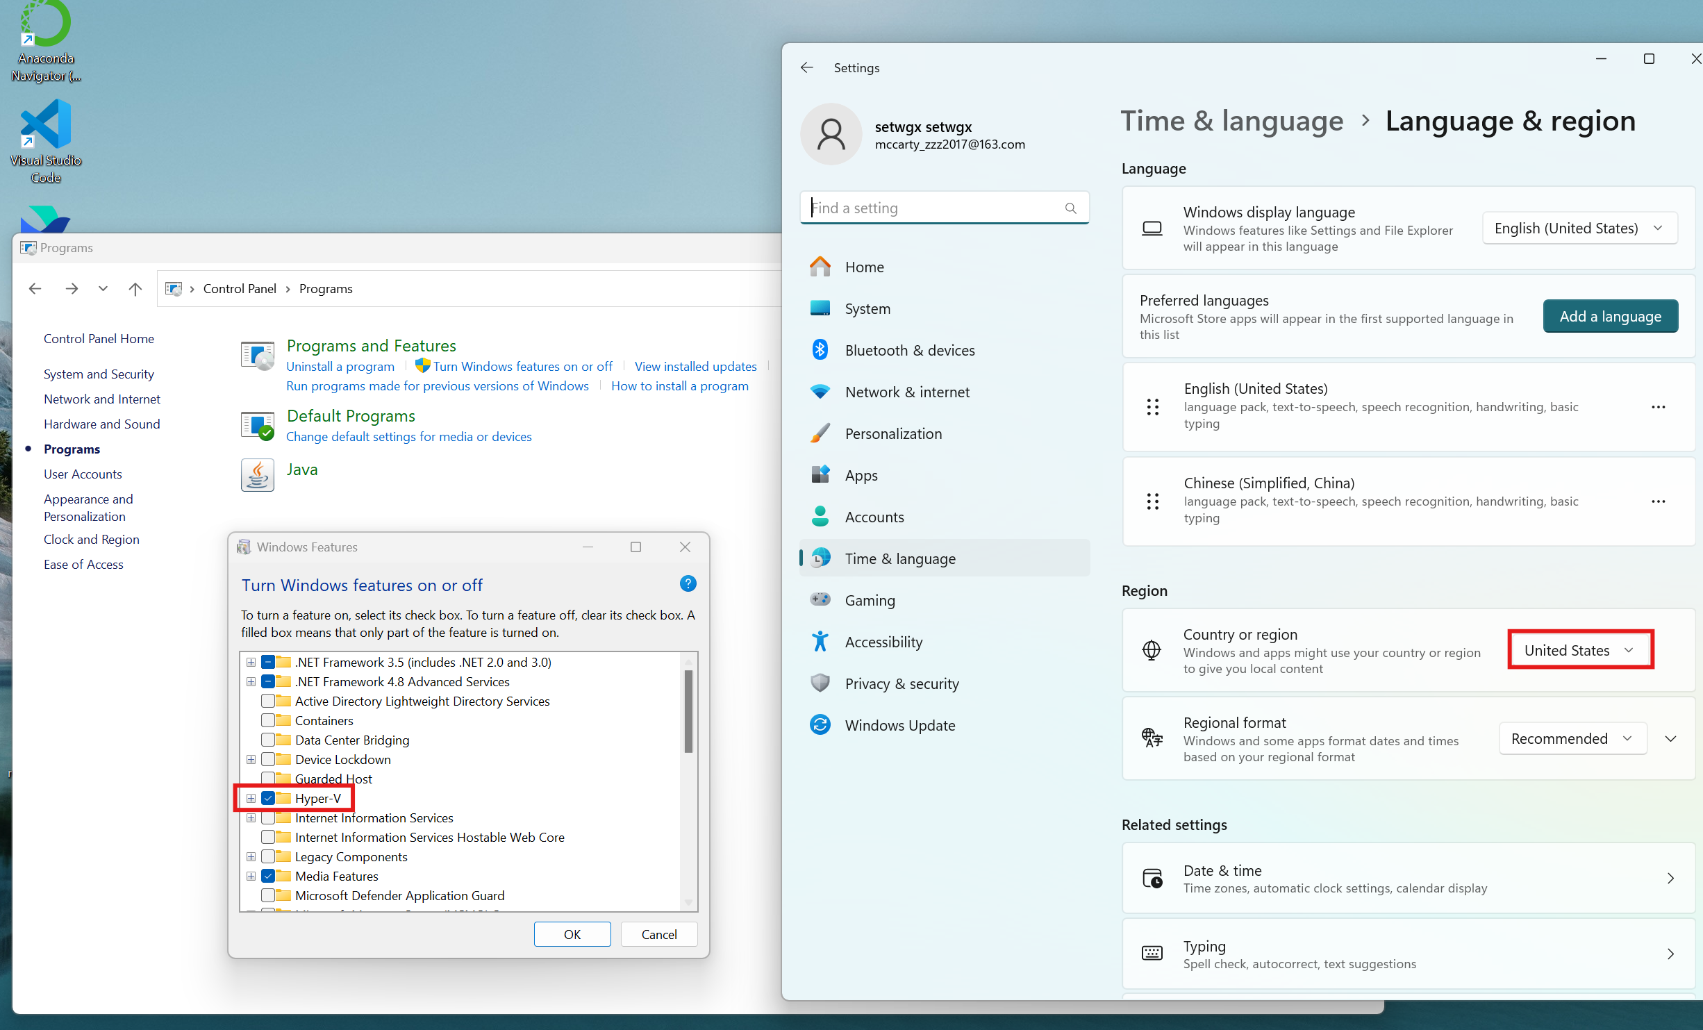Click the Windows Update refresh icon
This screenshot has width=1703, height=1030.
pos(820,725)
